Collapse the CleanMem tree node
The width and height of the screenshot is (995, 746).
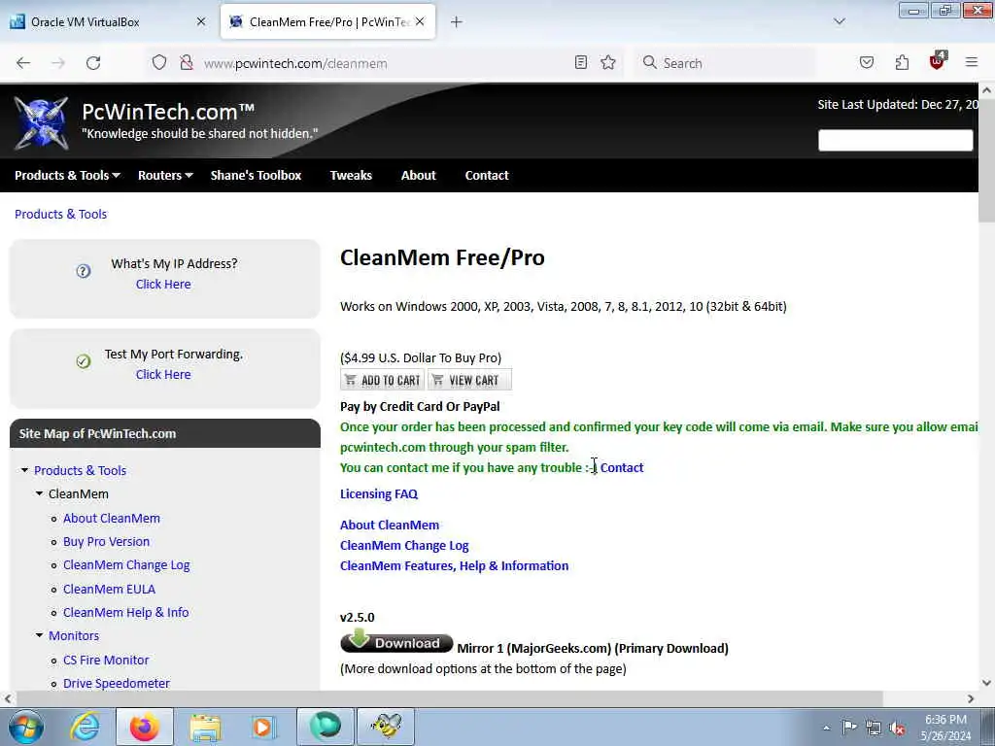click(39, 493)
